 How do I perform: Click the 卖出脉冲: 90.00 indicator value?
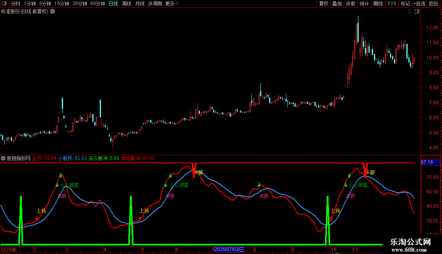tap(138, 158)
